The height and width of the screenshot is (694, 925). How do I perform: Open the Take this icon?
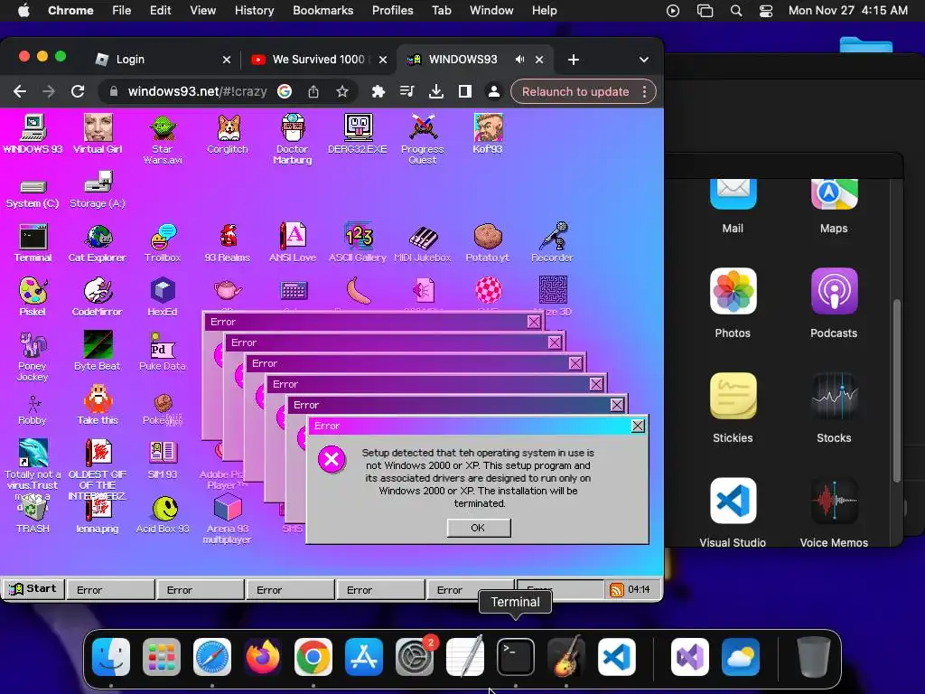[98, 406]
